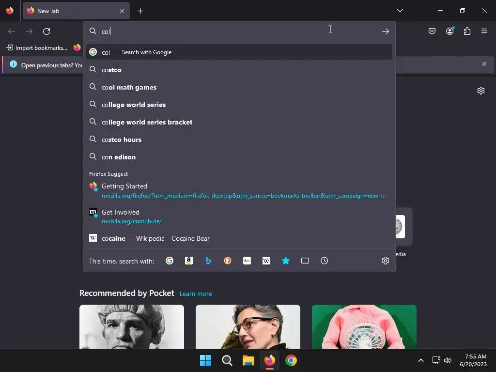
Task: Open the Get Involved bookmark suggestion
Action: pos(239,217)
